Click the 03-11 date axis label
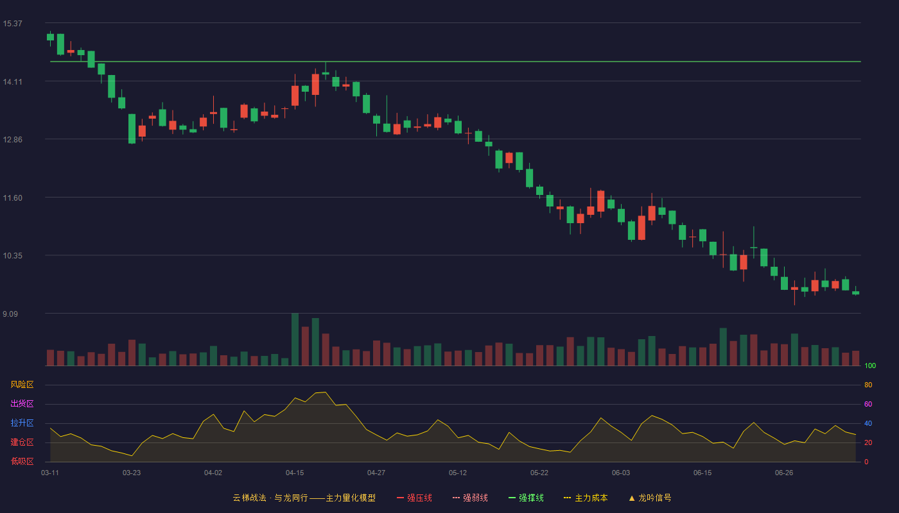 pyautogui.click(x=50, y=473)
